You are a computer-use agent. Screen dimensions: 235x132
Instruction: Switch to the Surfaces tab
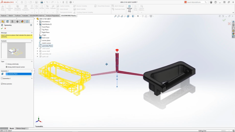(18, 15)
